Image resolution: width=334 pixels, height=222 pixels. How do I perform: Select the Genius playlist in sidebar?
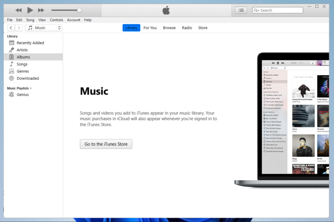[23, 94]
